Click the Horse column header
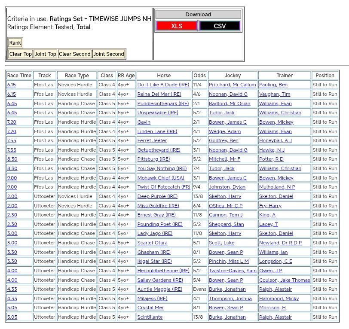The height and width of the screenshot is (329, 349). [x=163, y=76]
